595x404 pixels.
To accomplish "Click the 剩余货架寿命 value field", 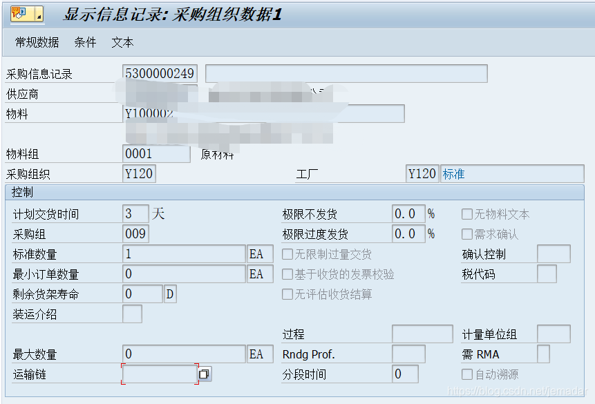I will pos(142,294).
